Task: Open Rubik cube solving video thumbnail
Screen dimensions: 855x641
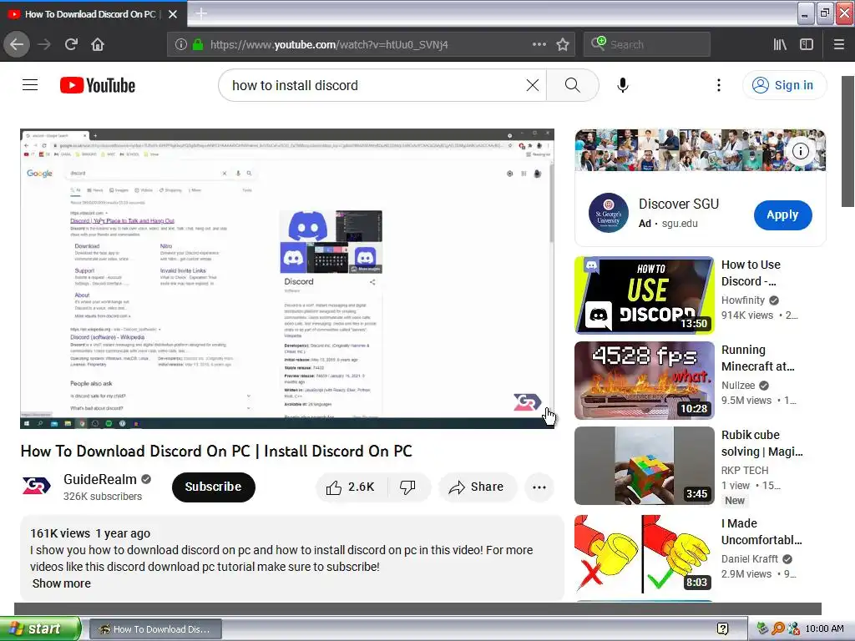Action: click(644, 466)
